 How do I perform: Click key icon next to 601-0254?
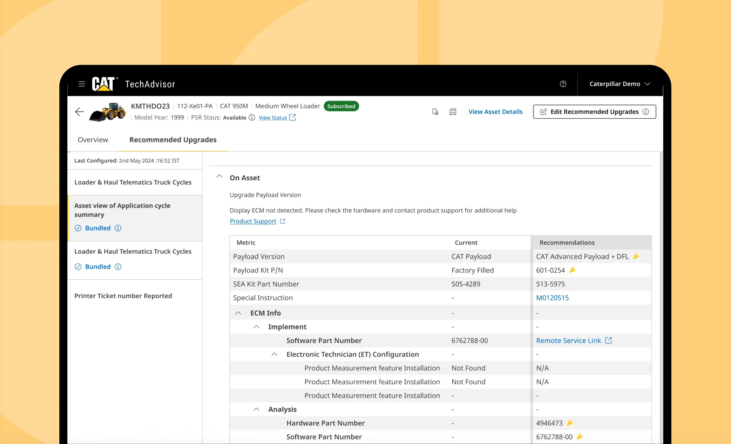(x=572, y=270)
